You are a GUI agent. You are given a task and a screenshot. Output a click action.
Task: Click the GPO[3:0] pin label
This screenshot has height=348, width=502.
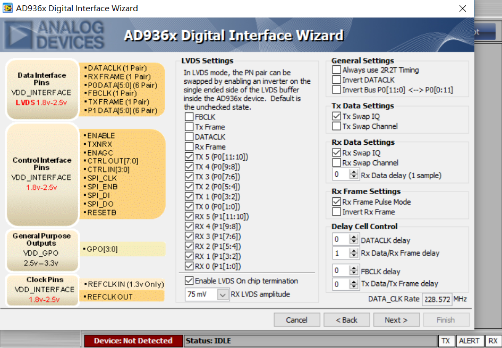102,249
